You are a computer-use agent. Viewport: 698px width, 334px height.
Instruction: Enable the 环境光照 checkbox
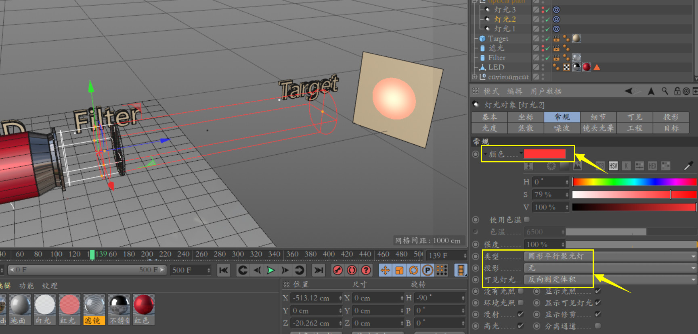(x=521, y=303)
